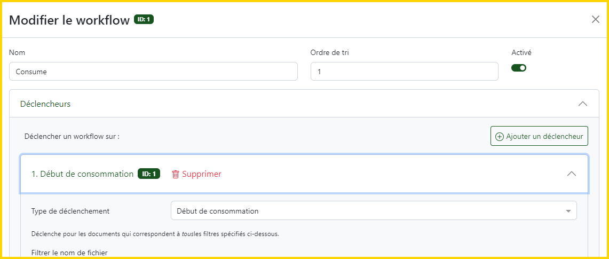Image resolution: width=609 pixels, height=259 pixels.
Task: Collapse the Début de consommation trigger chevron
Action: [x=572, y=174]
